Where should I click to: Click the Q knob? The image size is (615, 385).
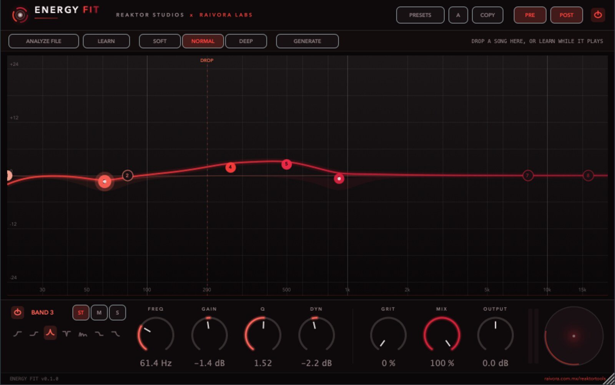pos(263,335)
